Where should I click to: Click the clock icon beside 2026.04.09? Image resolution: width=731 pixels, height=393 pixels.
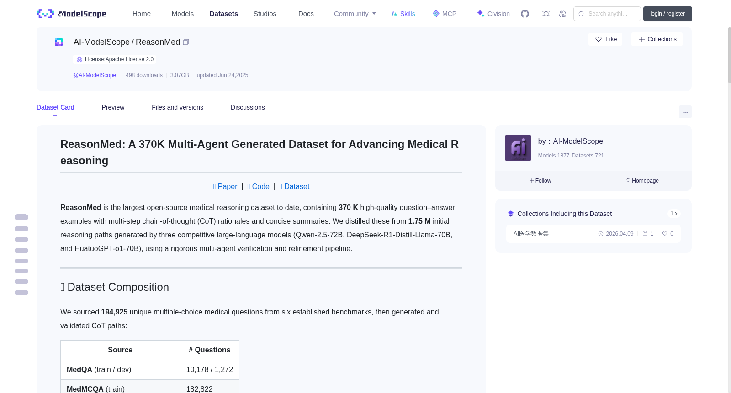(601, 234)
